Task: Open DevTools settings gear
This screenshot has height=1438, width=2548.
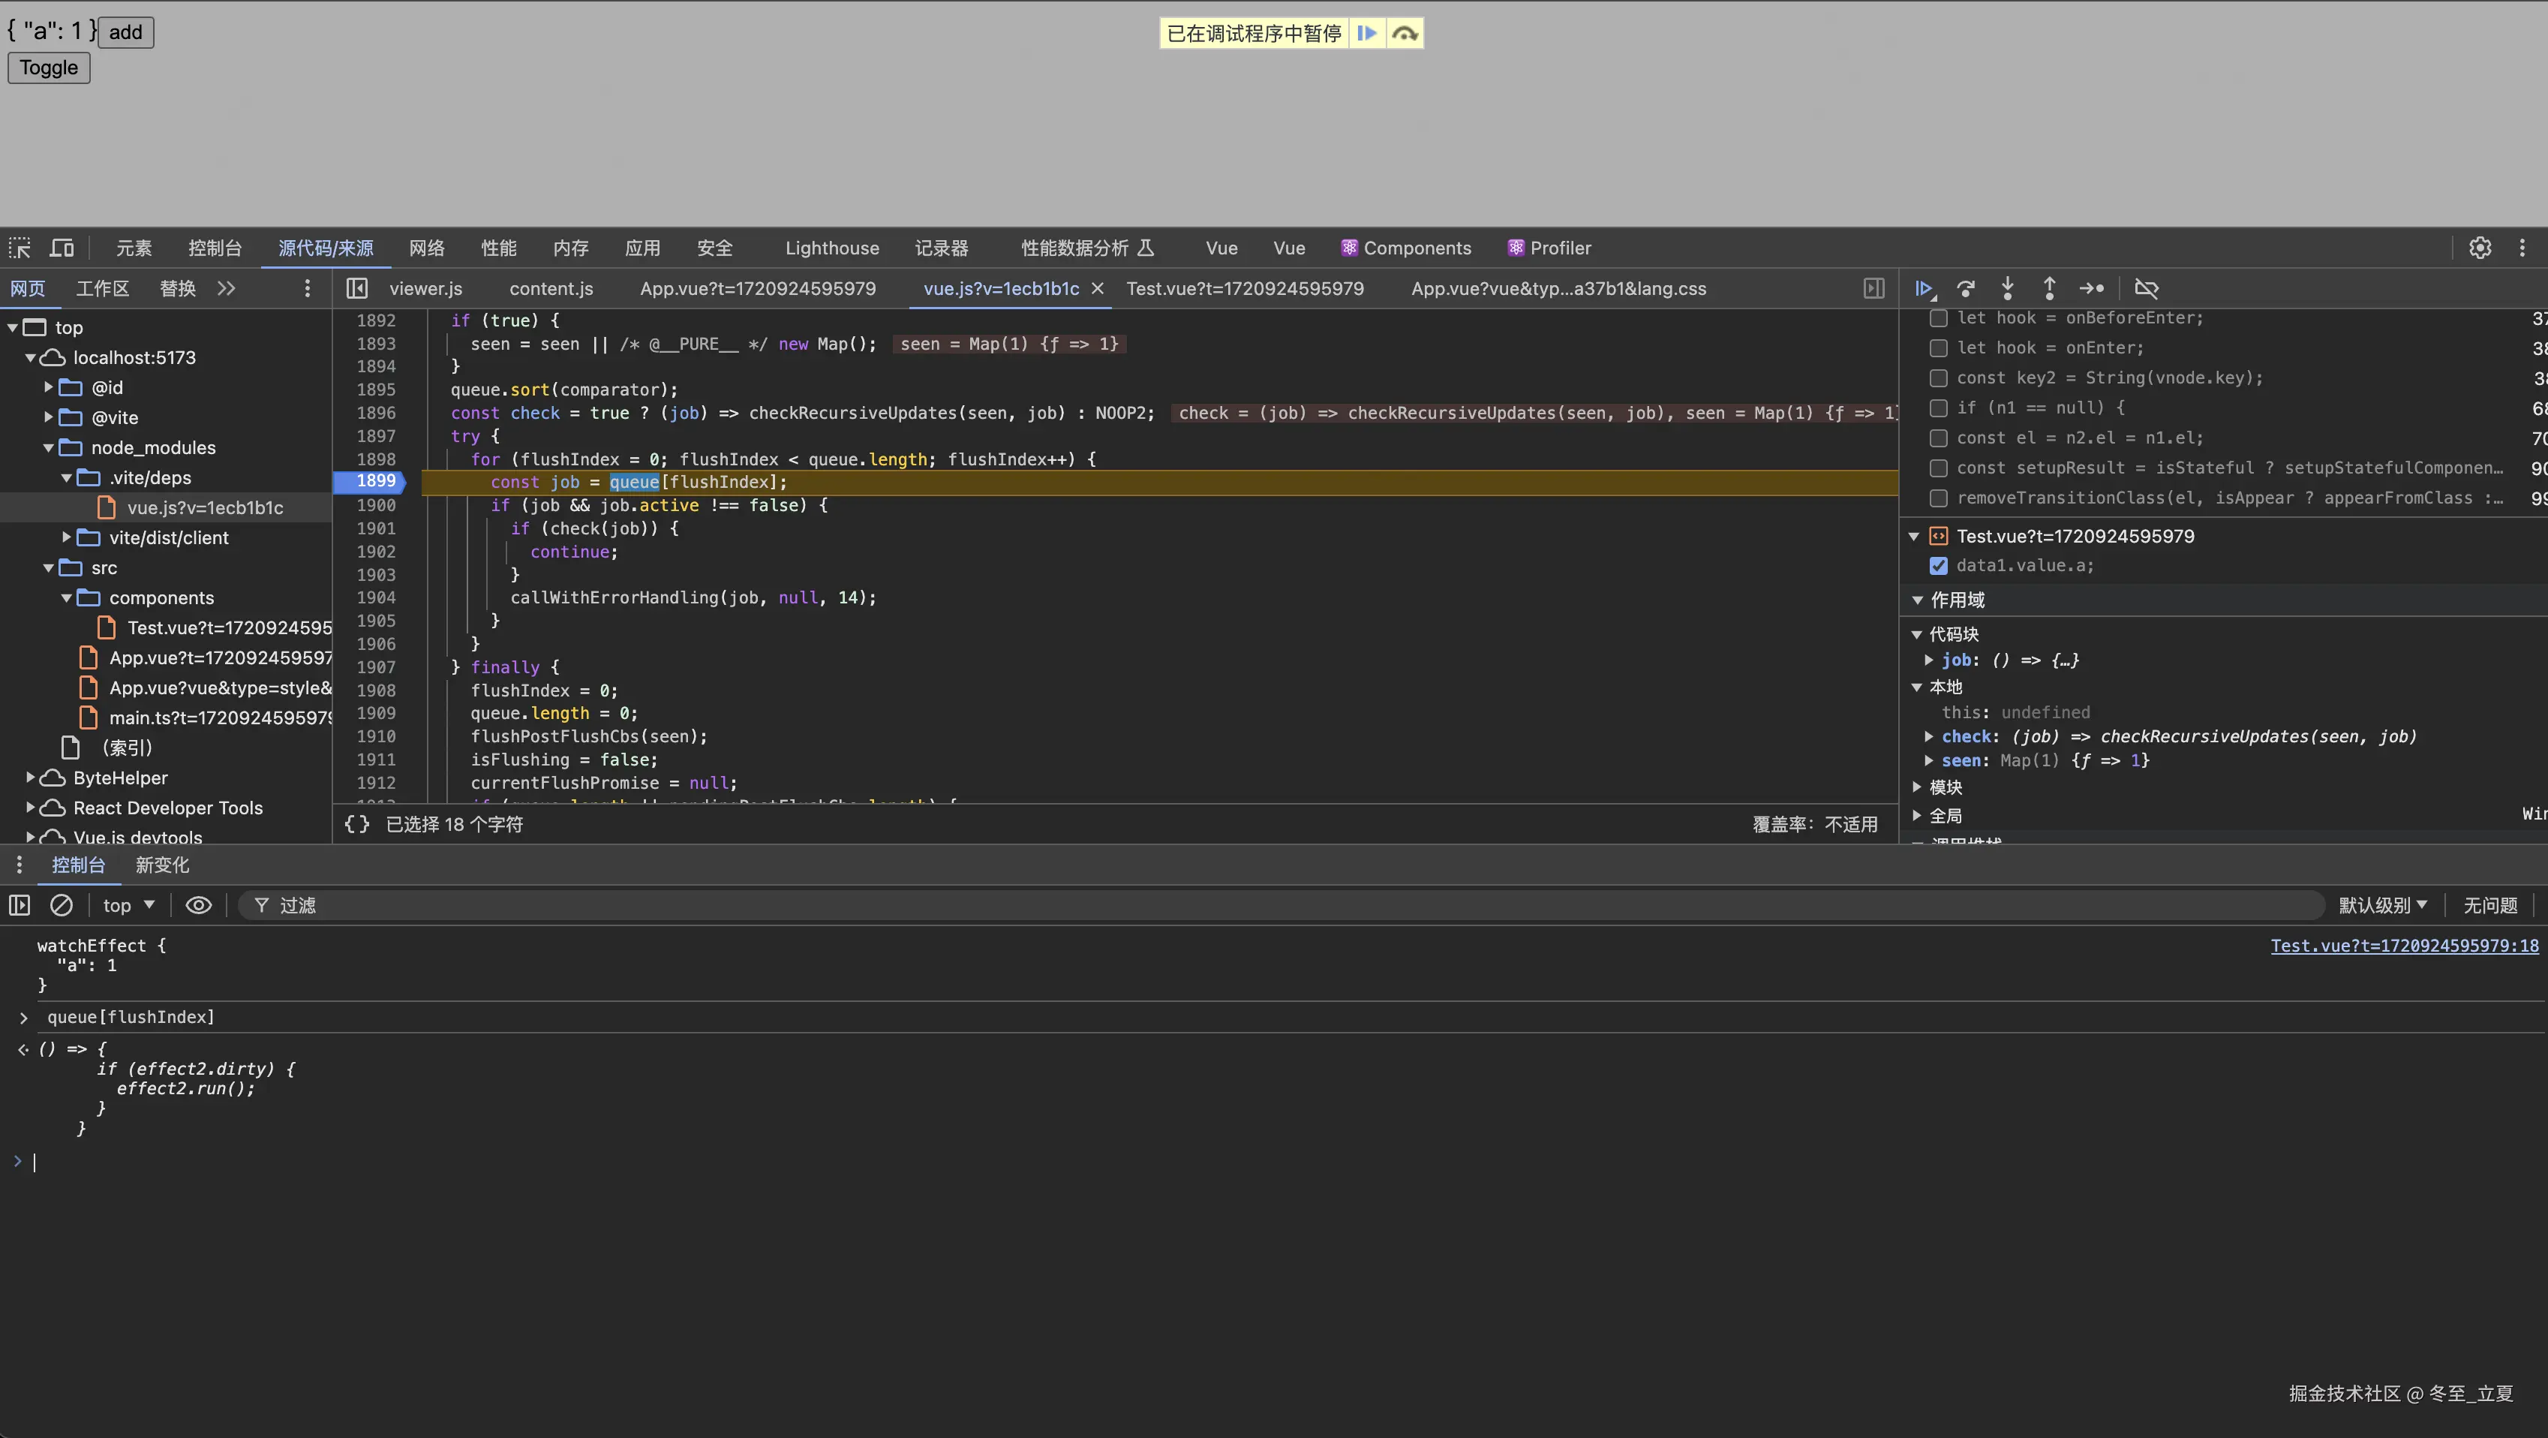Action: click(2479, 248)
